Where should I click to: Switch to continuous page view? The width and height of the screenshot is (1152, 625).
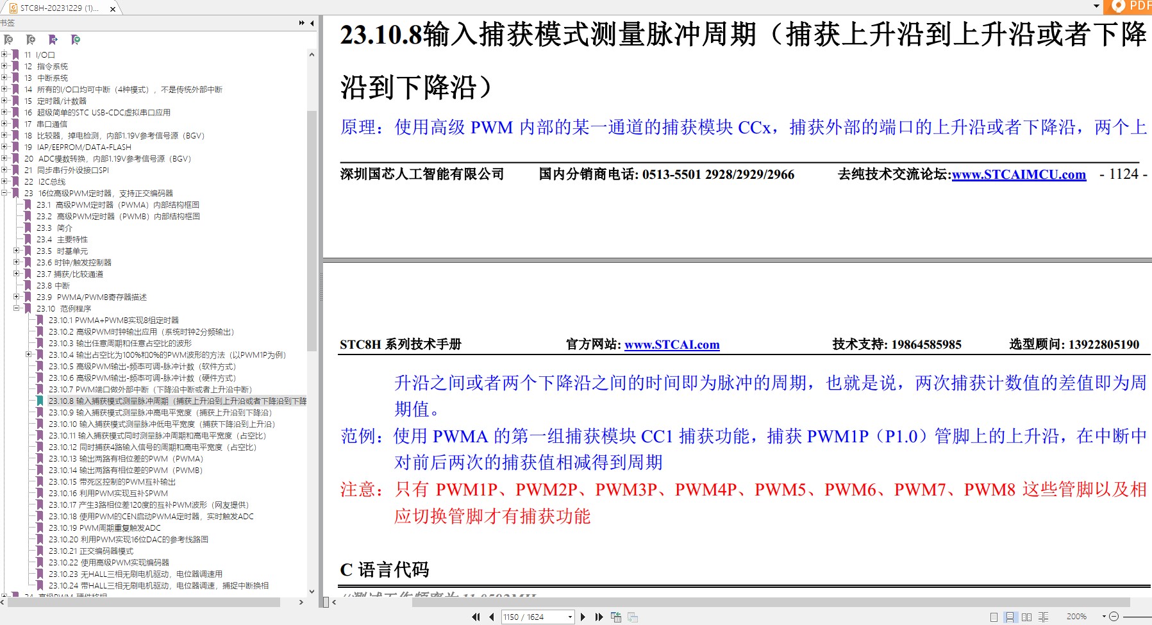click(1010, 617)
